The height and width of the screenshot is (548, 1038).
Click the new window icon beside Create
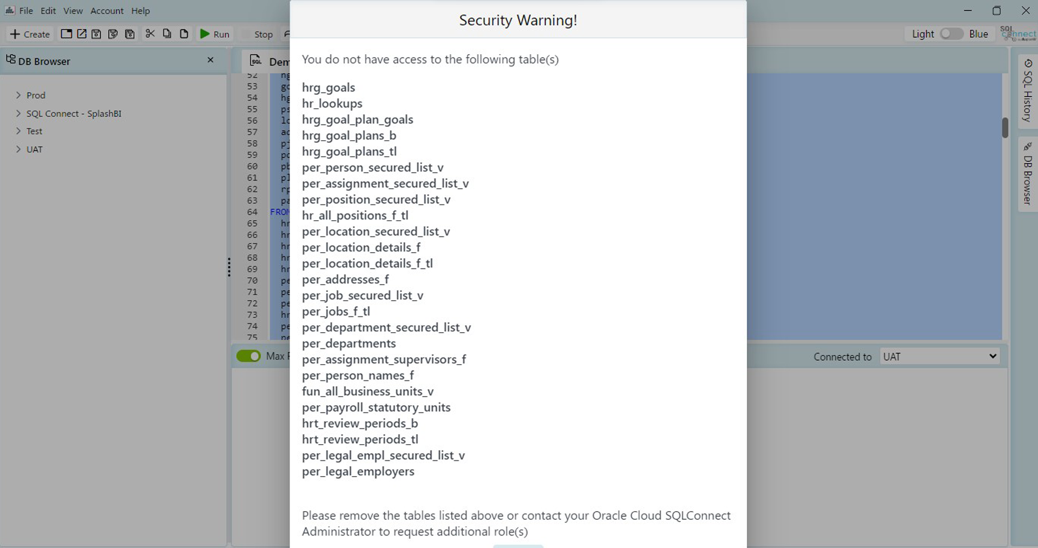[x=66, y=34]
